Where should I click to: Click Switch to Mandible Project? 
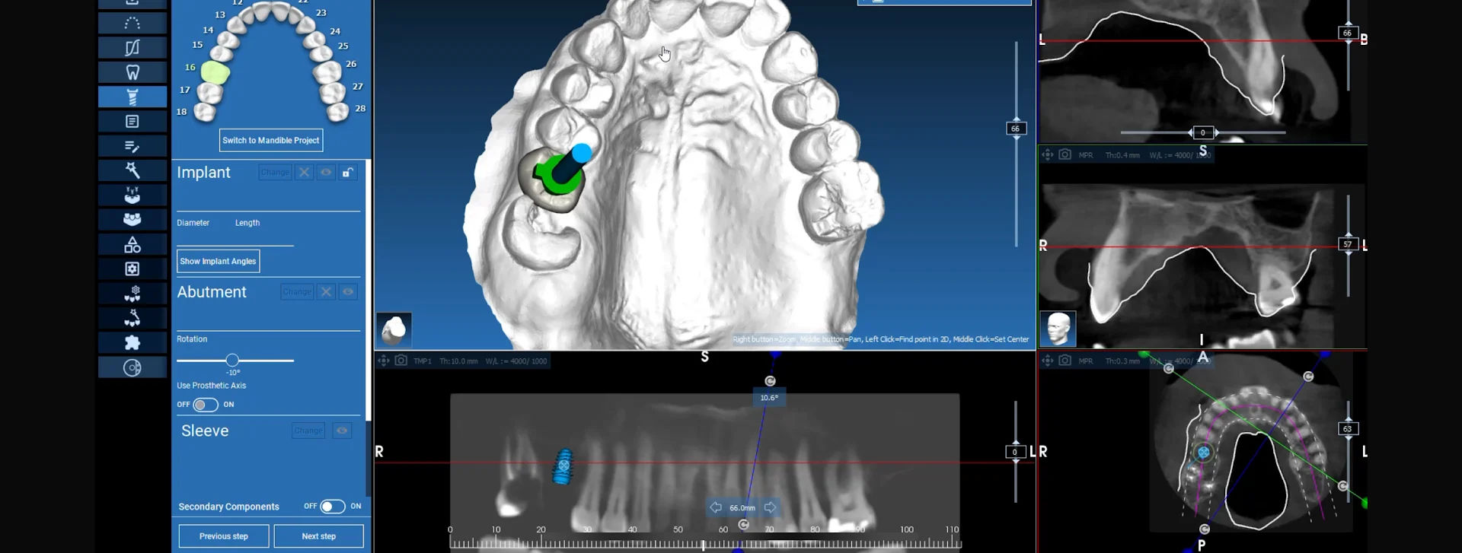point(271,141)
